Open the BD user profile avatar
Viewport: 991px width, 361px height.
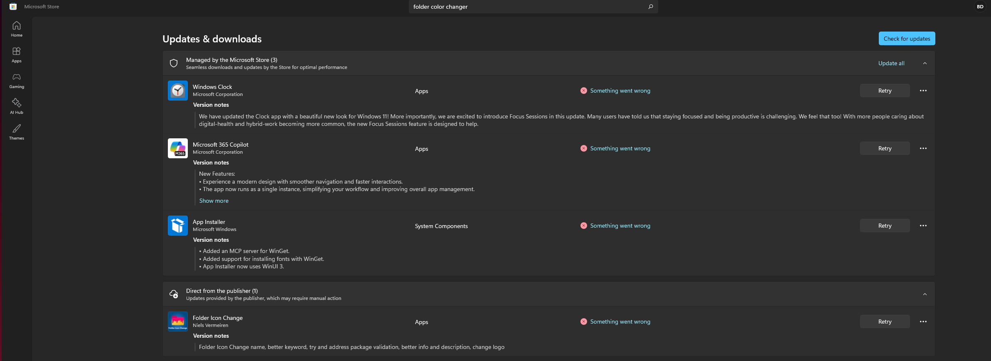coord(980,7)
